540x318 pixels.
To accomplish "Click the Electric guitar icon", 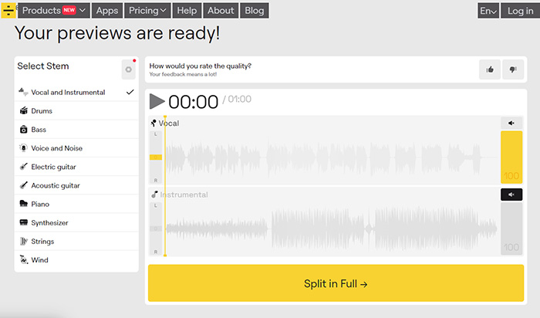I will 23,167.
